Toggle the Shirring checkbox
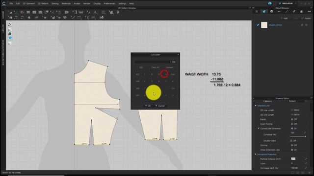The height and width of the screenshot is (176, 314). click(292, 145)
